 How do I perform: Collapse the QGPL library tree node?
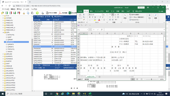click(3, 32)
